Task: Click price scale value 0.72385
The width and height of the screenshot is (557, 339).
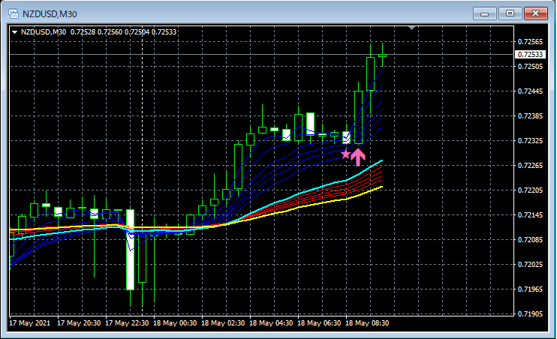Action: point(531,116)
